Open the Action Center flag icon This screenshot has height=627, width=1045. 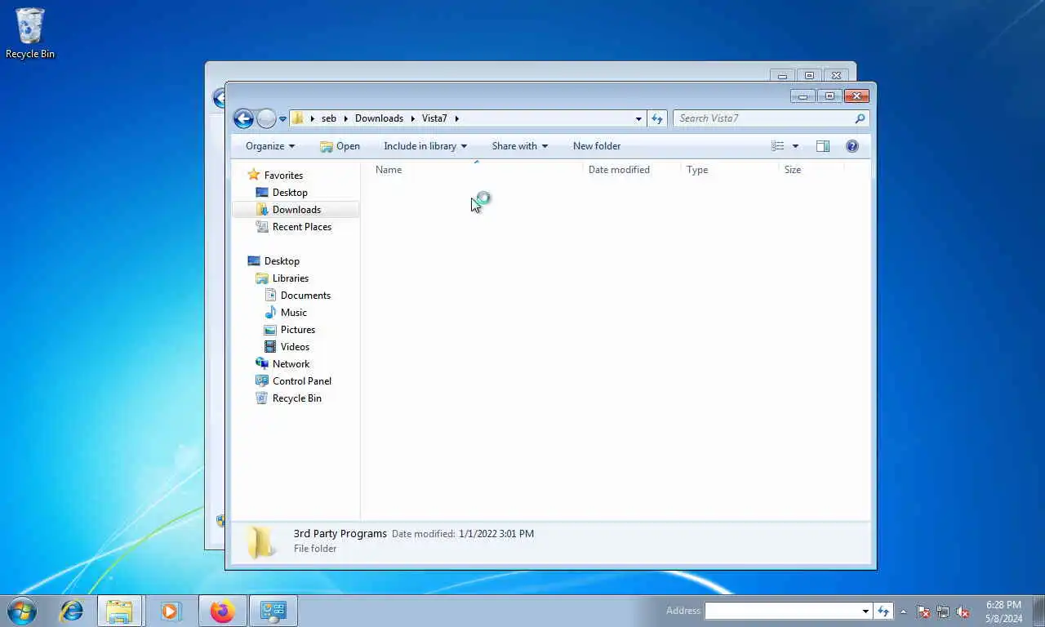[x=923, y=611]
